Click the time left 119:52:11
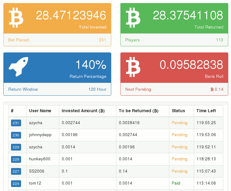 (x=206, y=147)
